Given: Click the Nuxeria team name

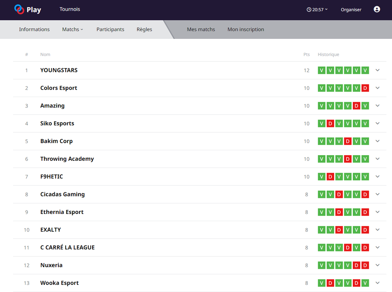Looking at the screenshot, I should (51, 265).
